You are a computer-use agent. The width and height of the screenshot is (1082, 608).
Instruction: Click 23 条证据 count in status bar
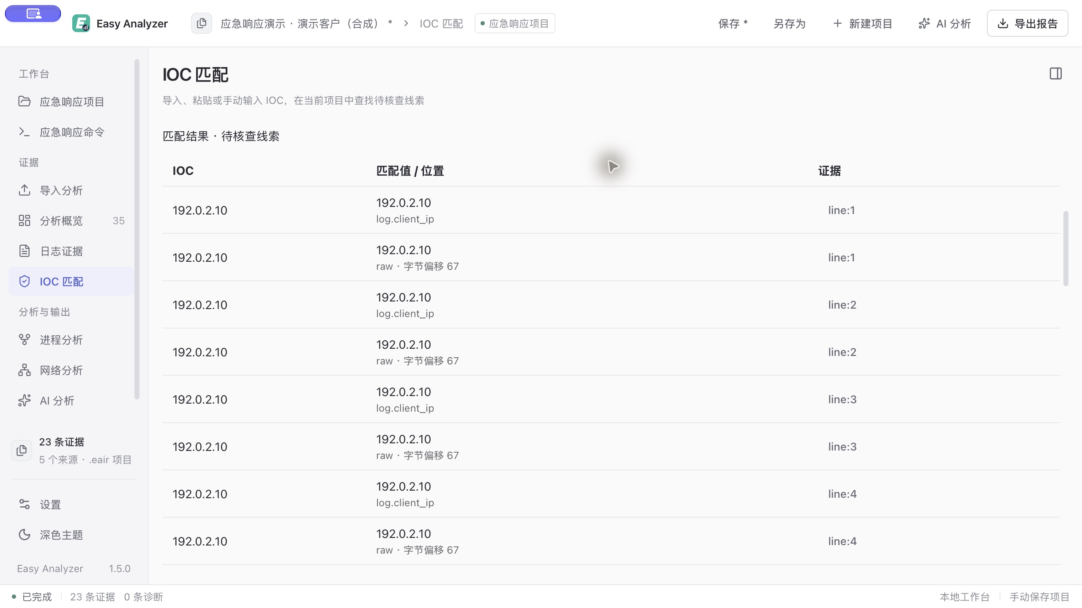pos(93,597)
